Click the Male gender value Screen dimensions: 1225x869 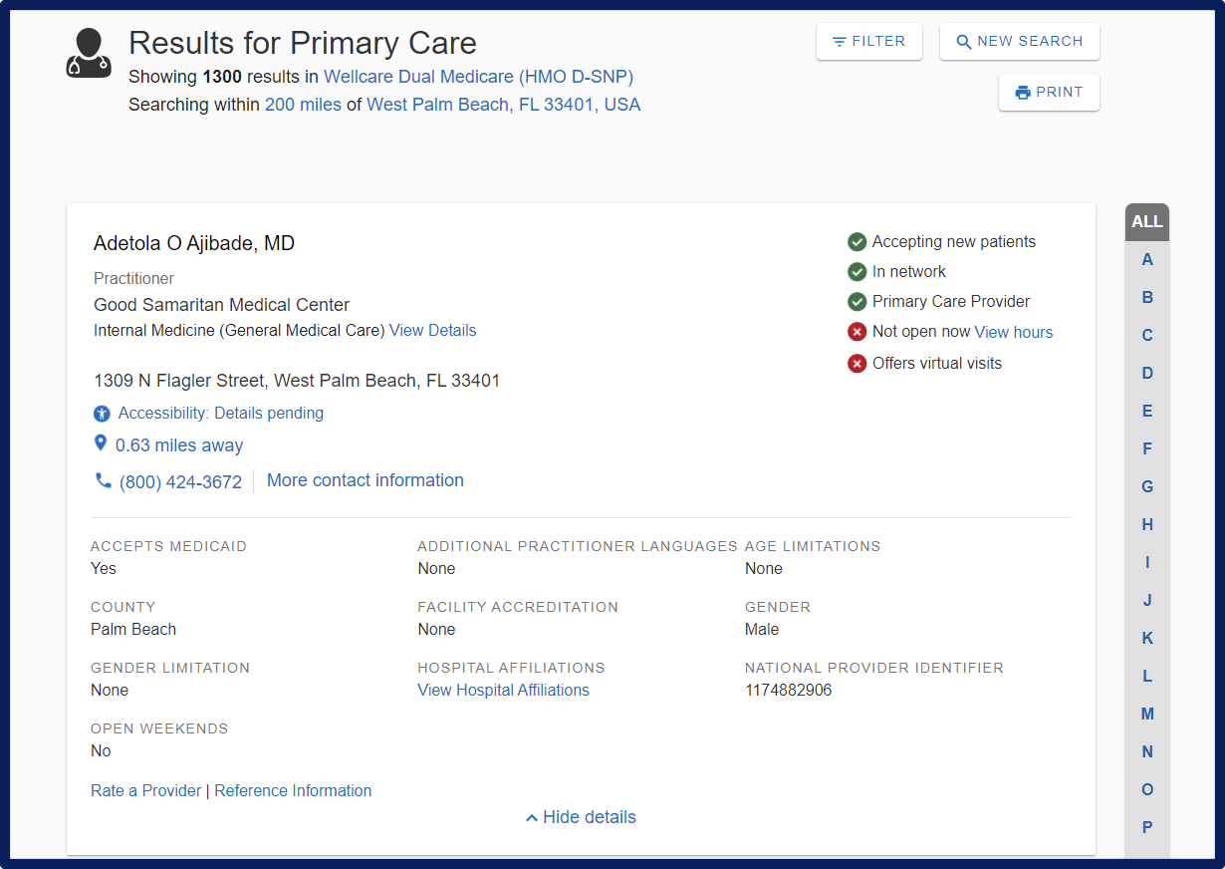762,630
